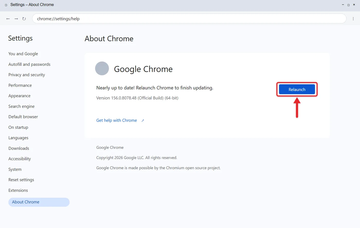Click the Version 156.0.8078.48 text

[x=137, y=98]
